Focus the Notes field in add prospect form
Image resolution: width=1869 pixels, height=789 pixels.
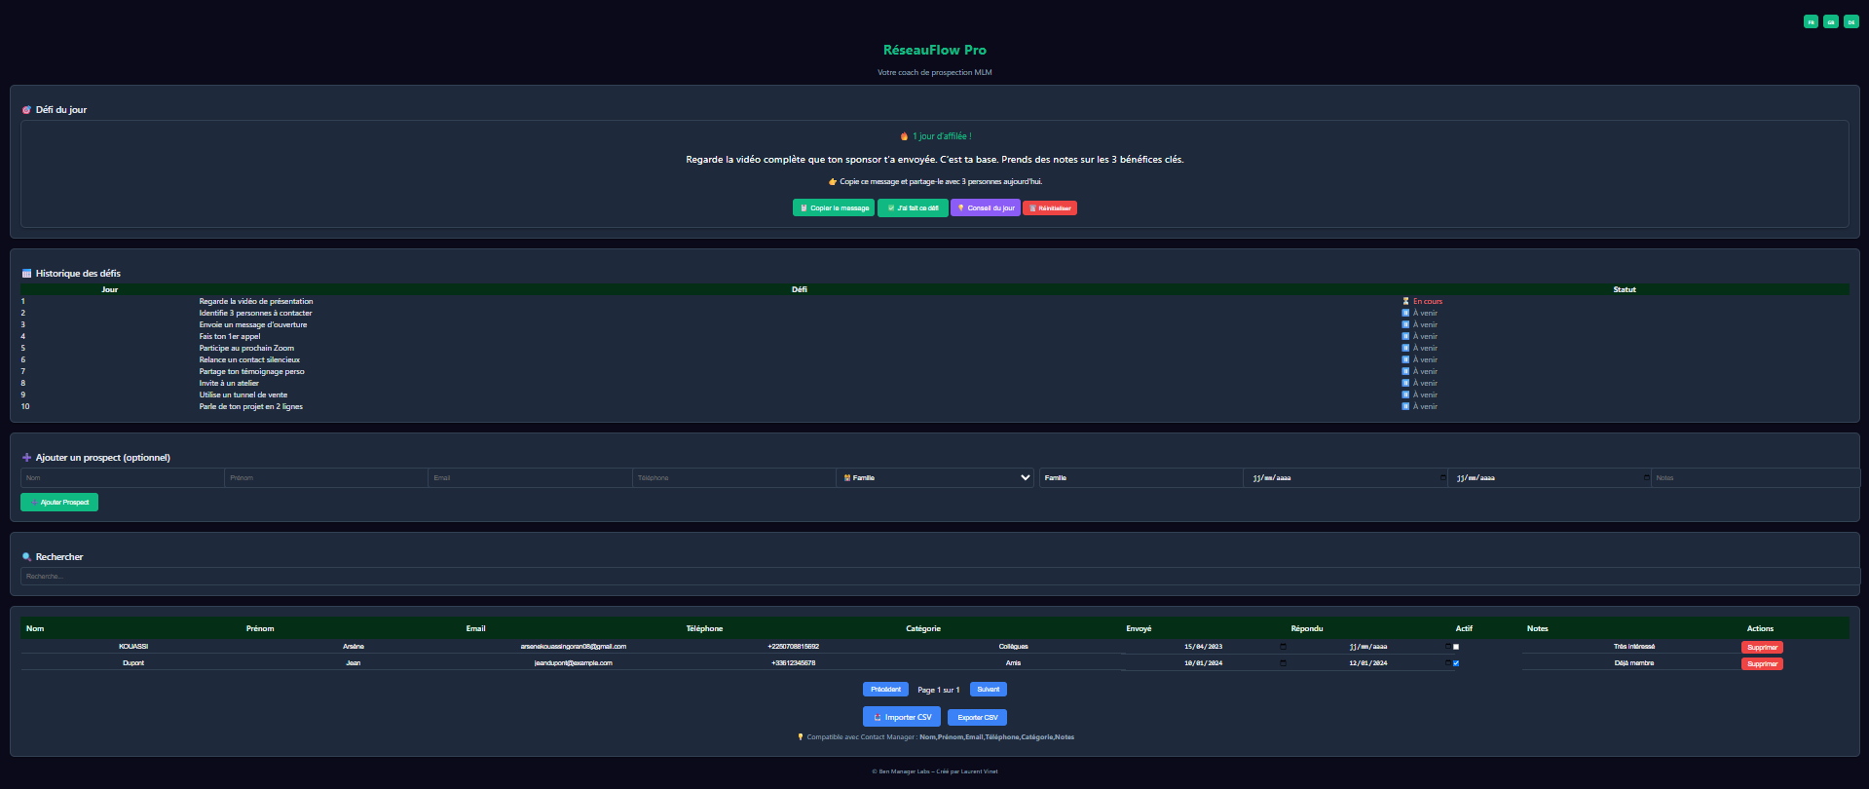(1755, 477)
